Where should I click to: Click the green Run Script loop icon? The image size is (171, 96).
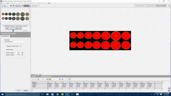[x=50, y=79]
